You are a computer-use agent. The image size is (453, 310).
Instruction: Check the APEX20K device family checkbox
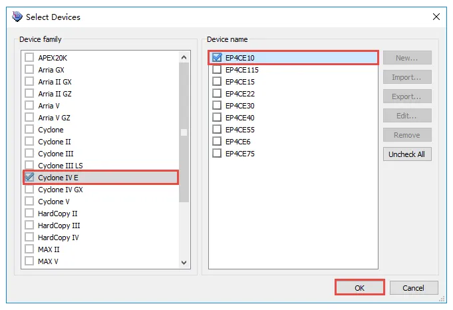pos(29,57)
